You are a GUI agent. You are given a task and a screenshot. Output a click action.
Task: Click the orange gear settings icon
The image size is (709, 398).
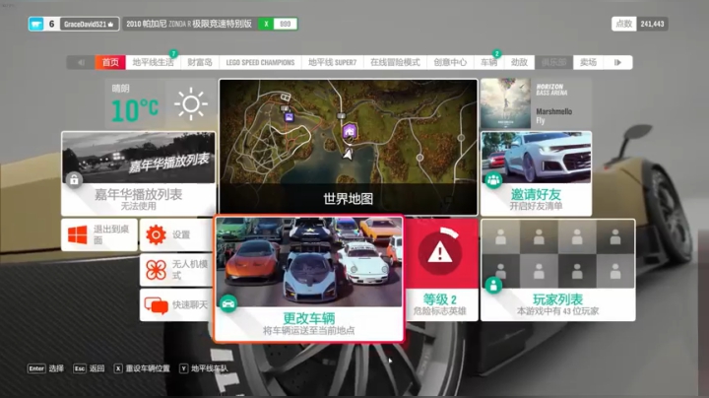156,234
